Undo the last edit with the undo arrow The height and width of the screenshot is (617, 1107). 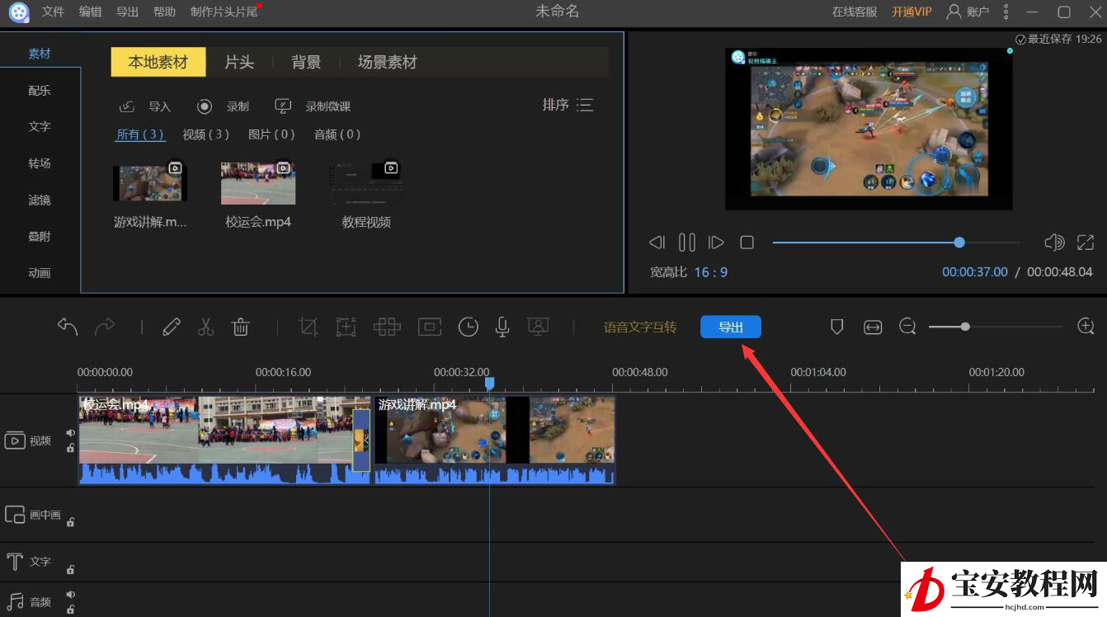pos(68,327)
